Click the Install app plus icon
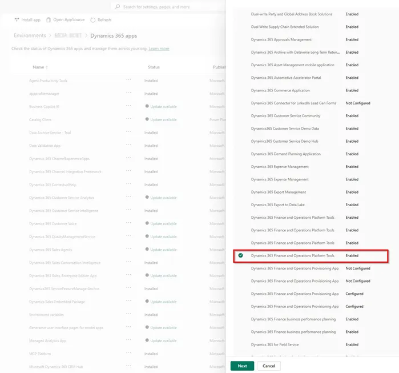 coord(17,19)
